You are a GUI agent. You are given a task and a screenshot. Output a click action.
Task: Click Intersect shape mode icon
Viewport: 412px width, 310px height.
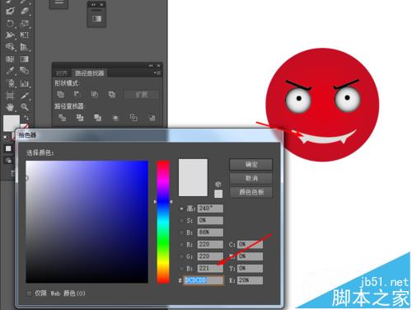tap(95, 94)
